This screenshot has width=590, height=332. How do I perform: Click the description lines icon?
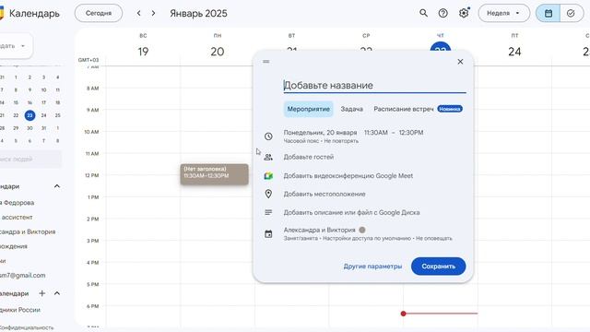point(268,212)
